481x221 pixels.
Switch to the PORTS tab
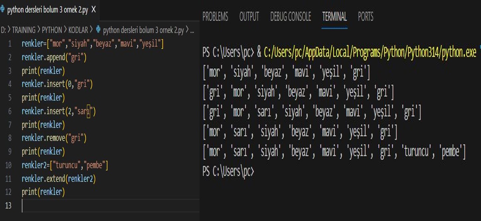(x=365, y=17)
